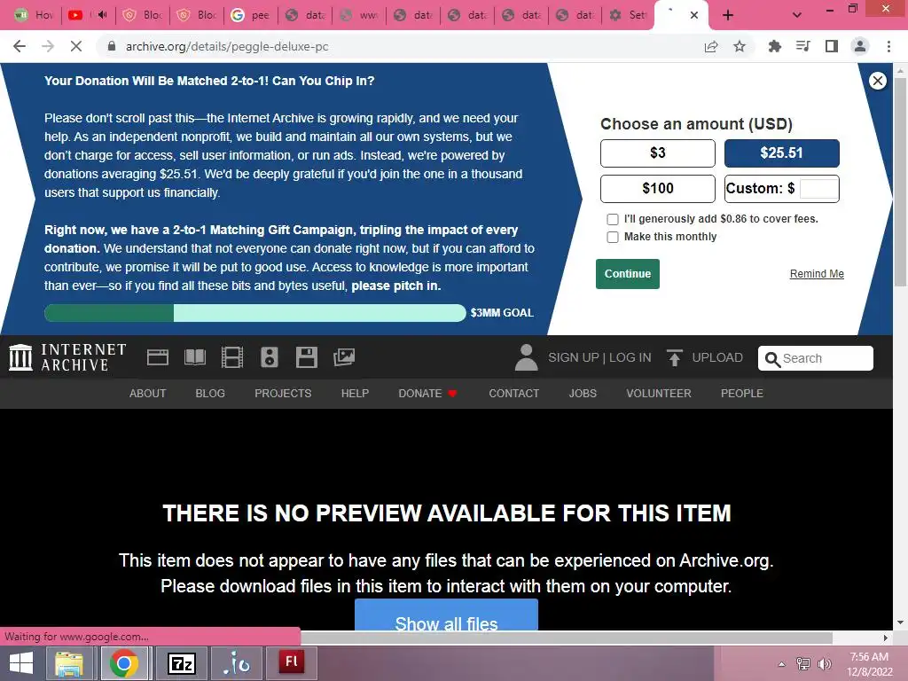Bookmark this page with star icon

tap(740, 46)
